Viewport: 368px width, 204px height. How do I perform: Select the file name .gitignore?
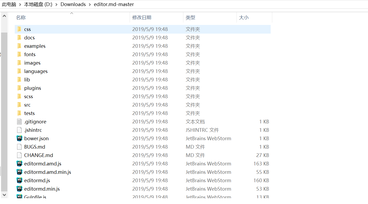point(35,122)
